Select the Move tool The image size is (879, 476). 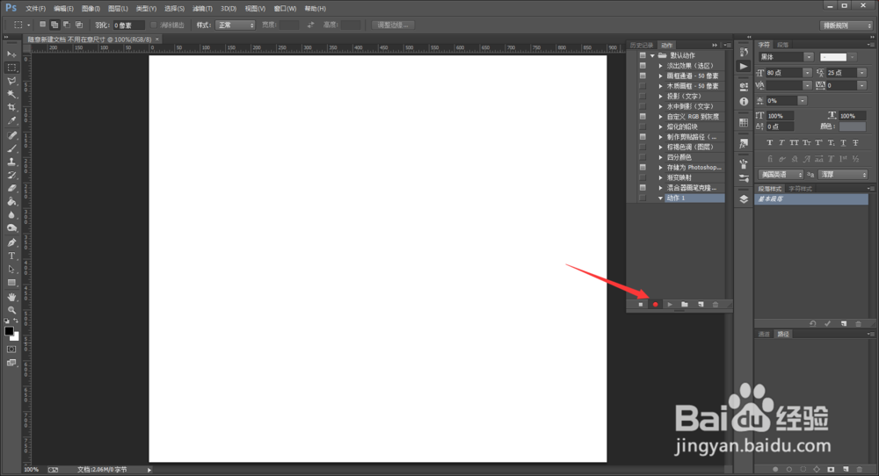point(11,54)
